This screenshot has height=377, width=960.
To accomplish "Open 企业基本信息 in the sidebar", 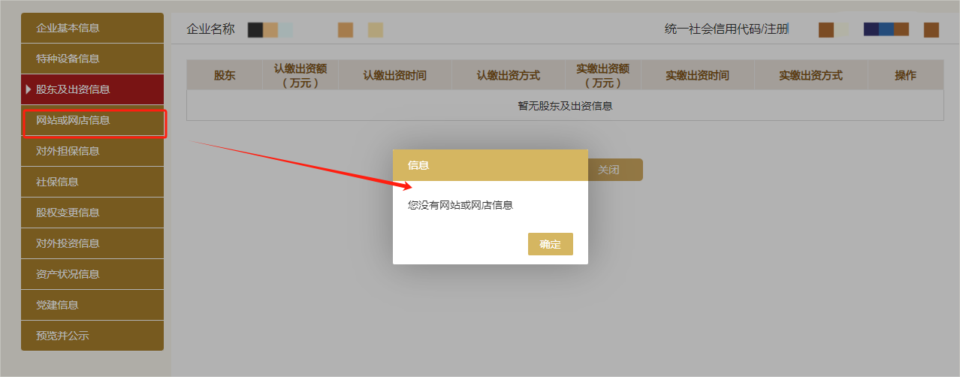I will click(92, 28).
